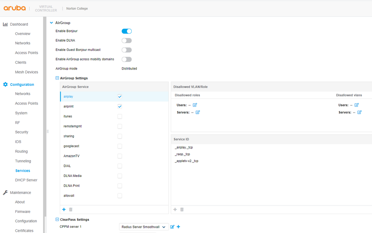The image size is (372, 233).
Task: Edit disallowed roles for Users
Action: click(x=195, y=105)
